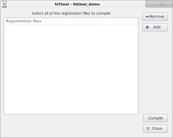Click the blue plus icon on Add
The image size is (173, 138).
[147, 27]
